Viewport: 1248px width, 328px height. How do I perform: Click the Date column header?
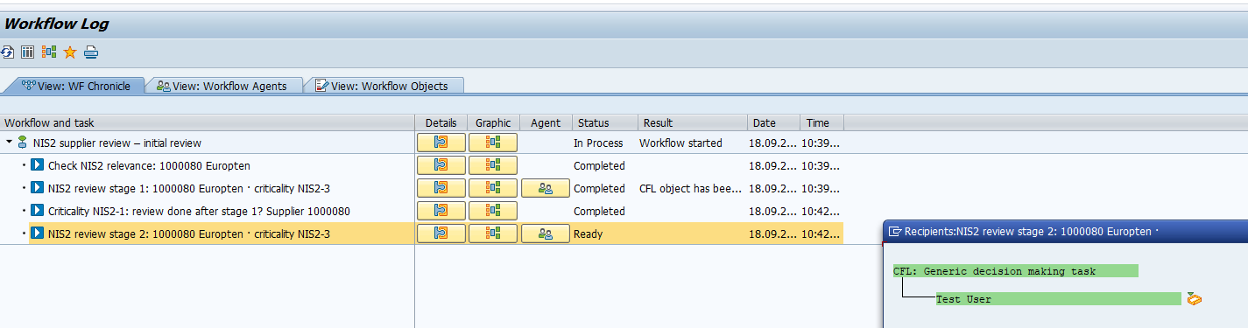coord(773,122)
